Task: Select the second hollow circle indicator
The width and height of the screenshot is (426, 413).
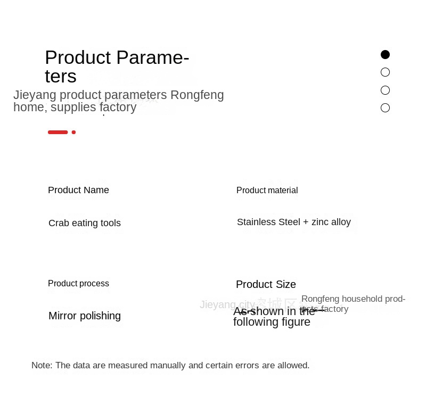Action: [385, 72]
